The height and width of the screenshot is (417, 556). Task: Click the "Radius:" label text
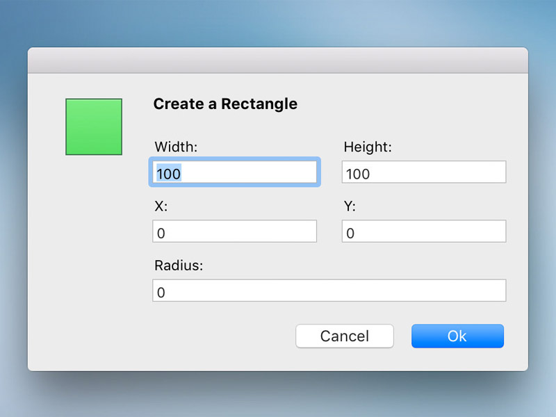pyautogui.click(x=179, y=265)
